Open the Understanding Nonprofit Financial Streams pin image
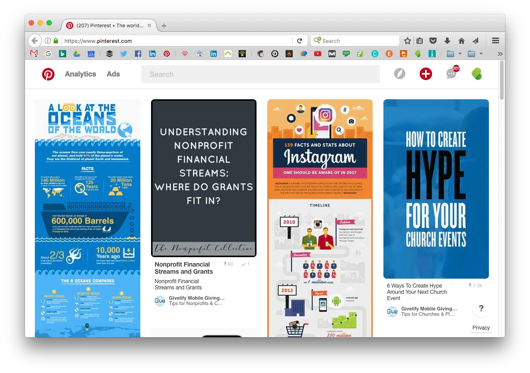The image size is (530, 373). 204,178
